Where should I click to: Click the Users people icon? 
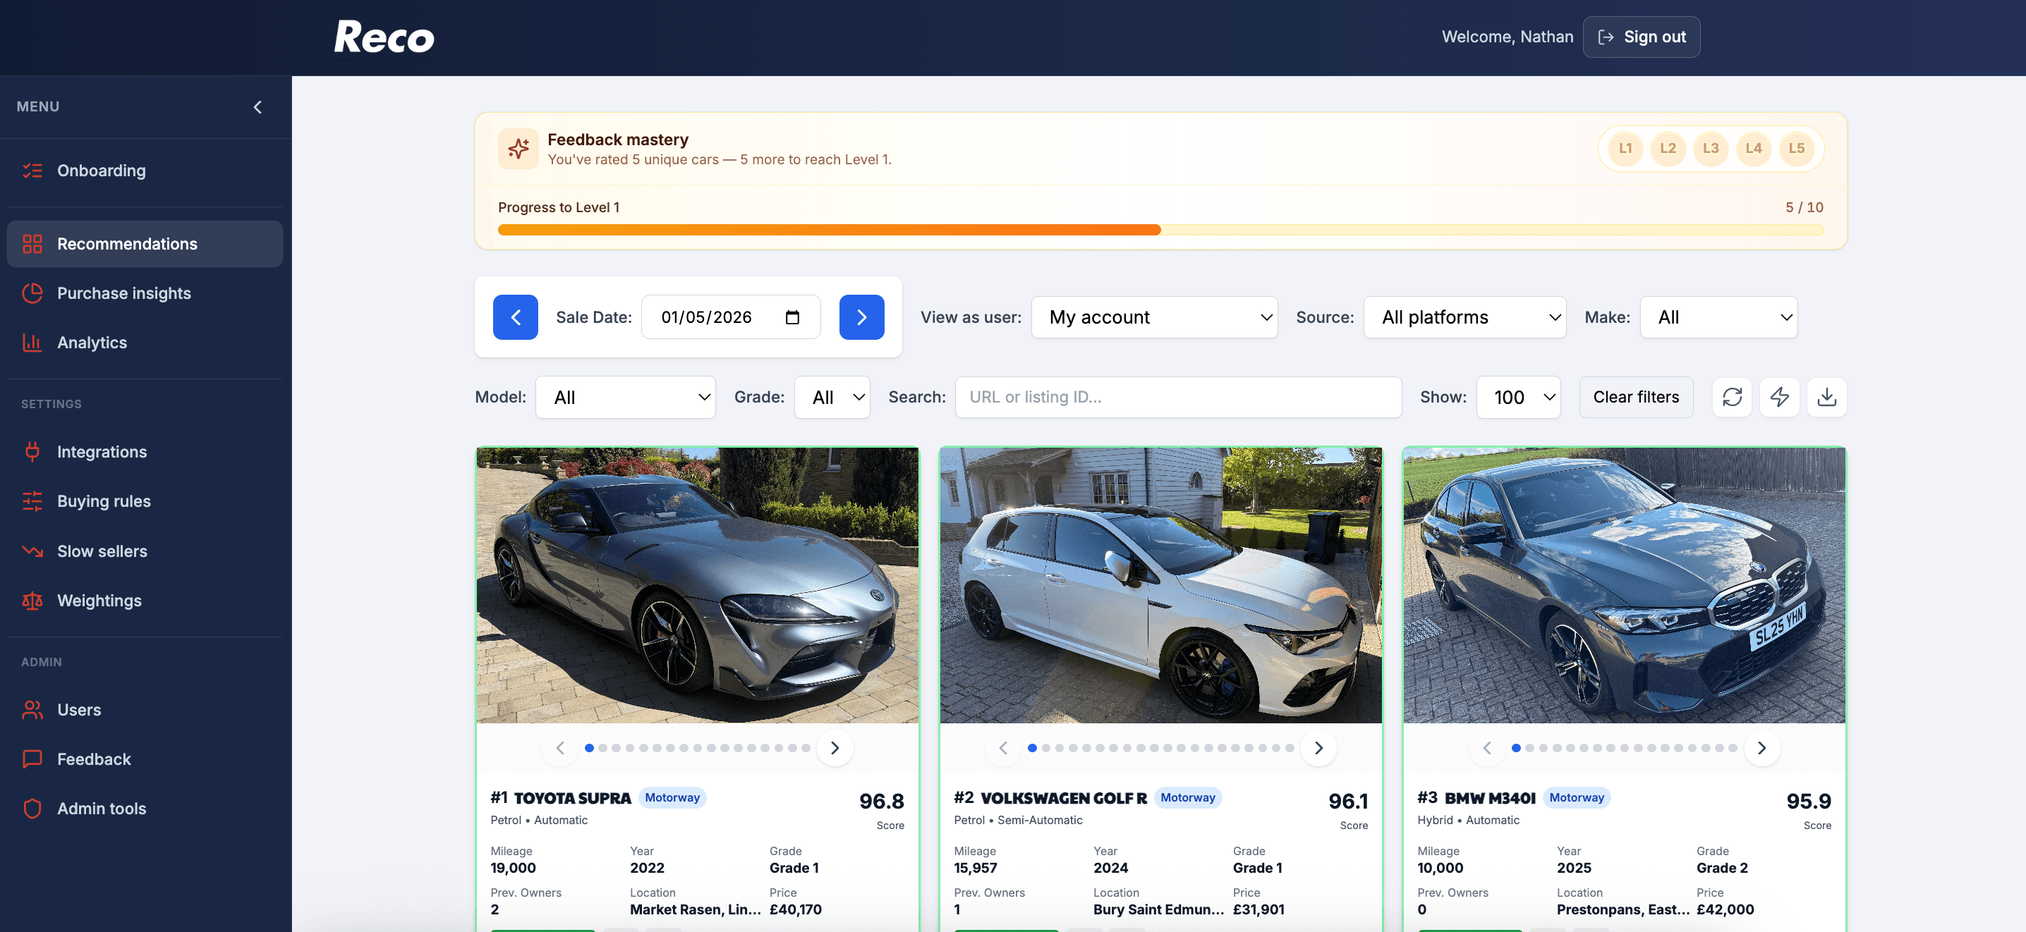[x=32, y=710]
